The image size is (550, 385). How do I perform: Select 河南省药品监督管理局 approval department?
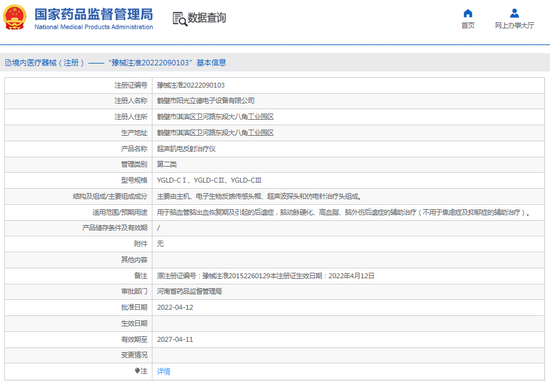(x=190, y=291)
